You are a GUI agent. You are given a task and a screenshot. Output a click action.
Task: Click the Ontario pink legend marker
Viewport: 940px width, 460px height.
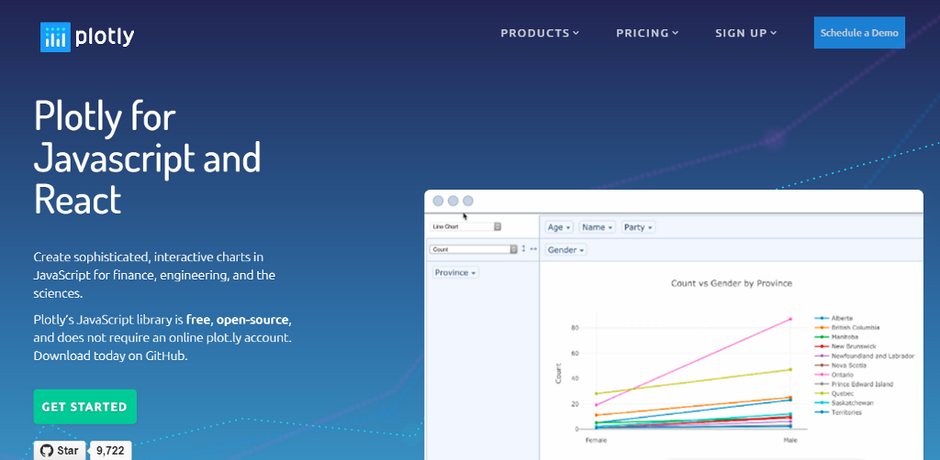pos(822,375)
